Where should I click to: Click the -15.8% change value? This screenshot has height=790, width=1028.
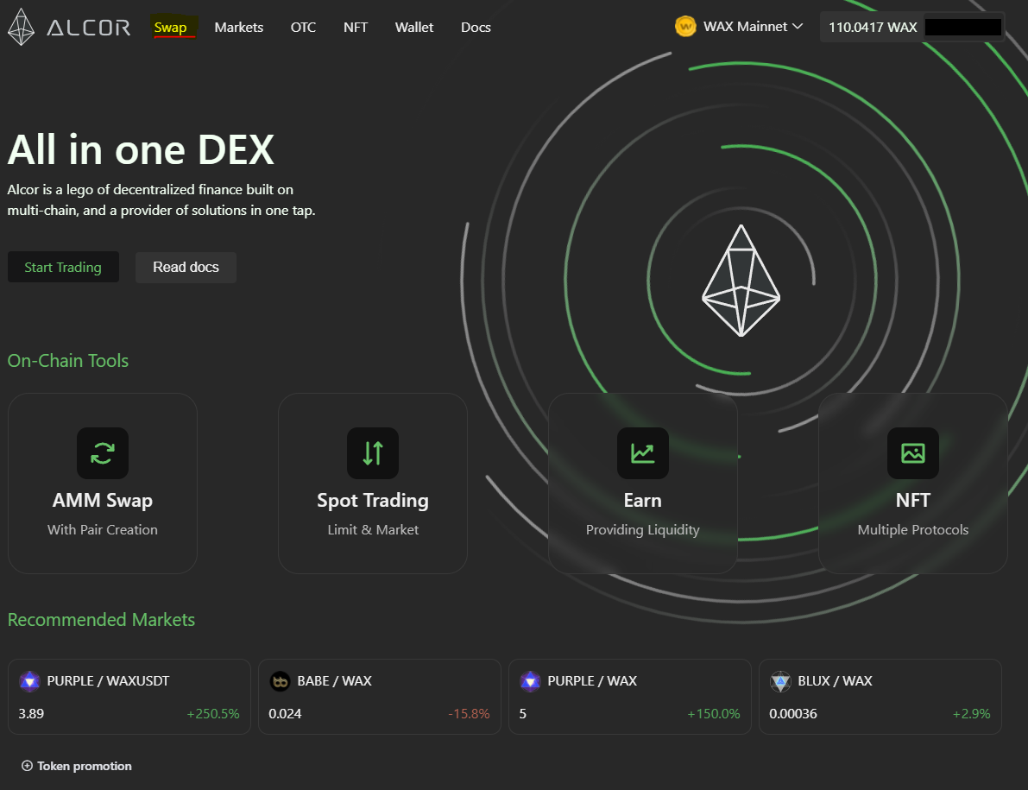tap(469, 713)
